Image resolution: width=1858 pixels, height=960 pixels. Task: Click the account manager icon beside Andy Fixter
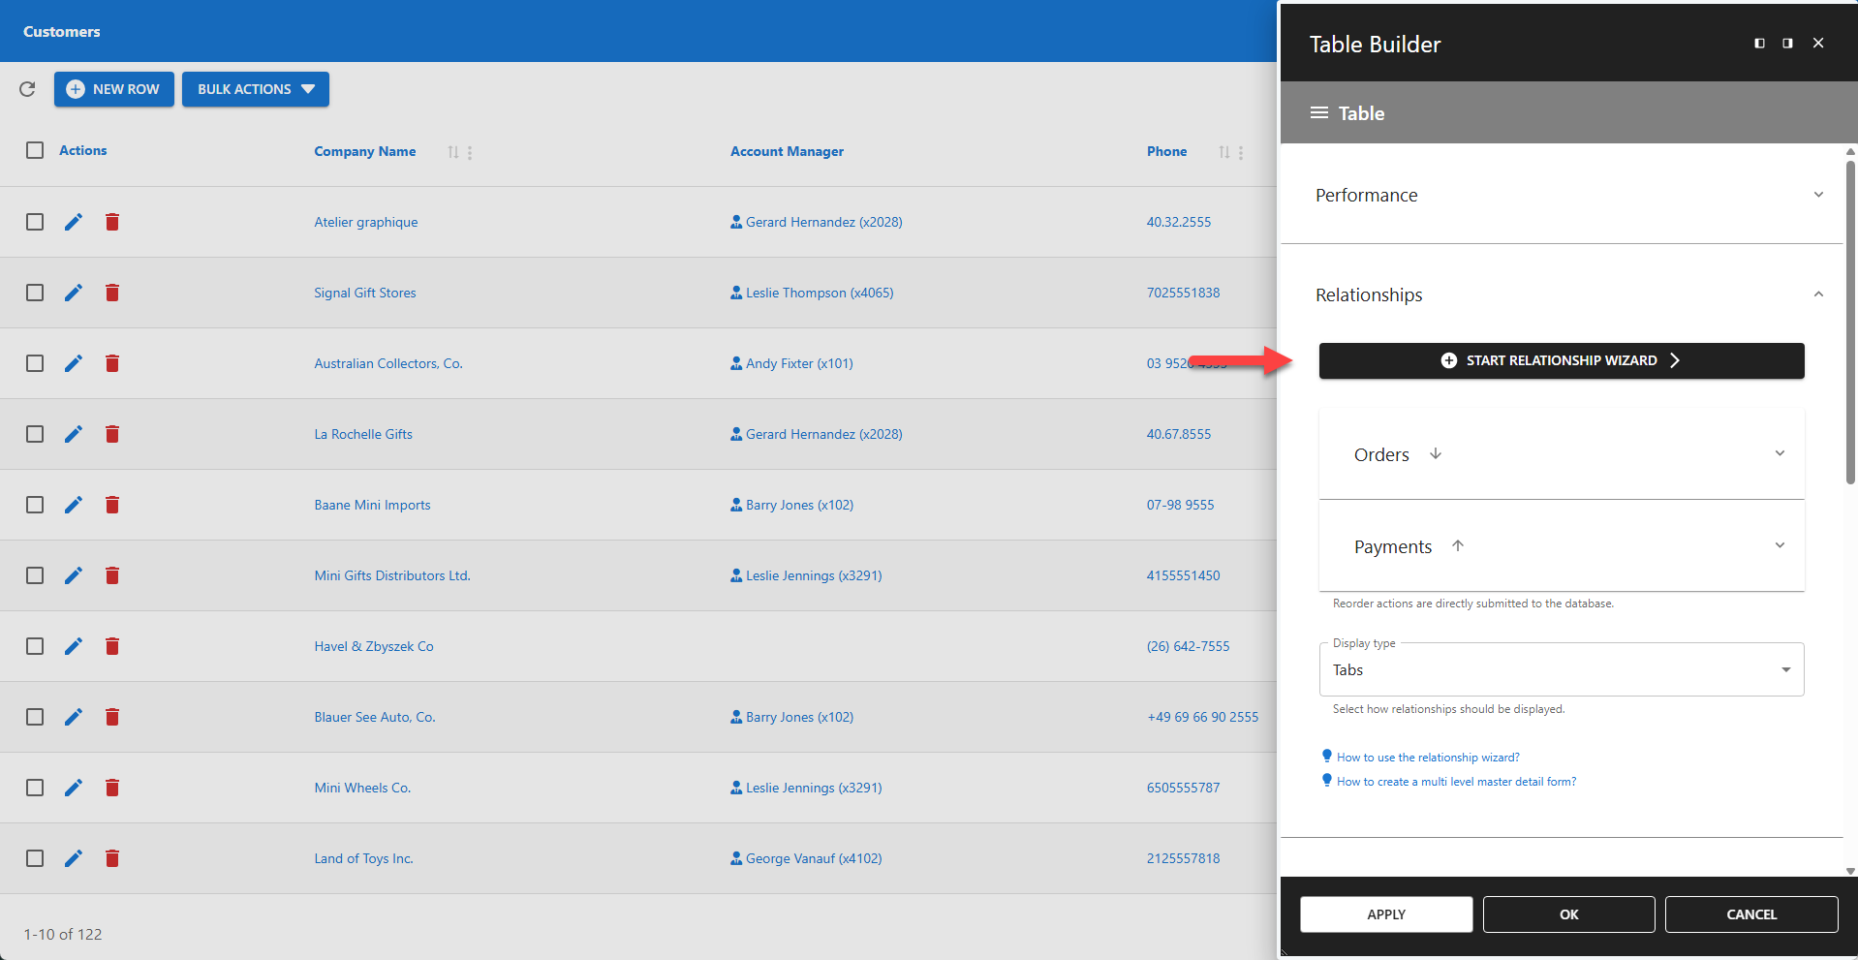point(735,363)
